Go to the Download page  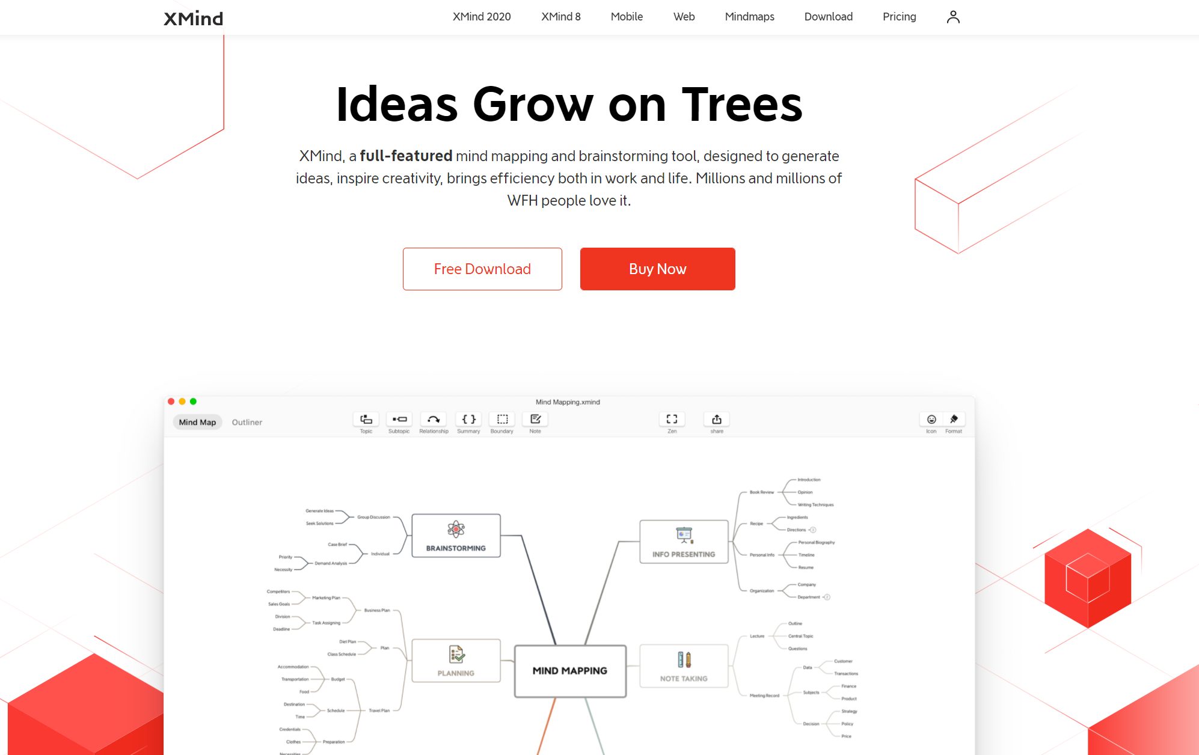[x=828, y=17]
